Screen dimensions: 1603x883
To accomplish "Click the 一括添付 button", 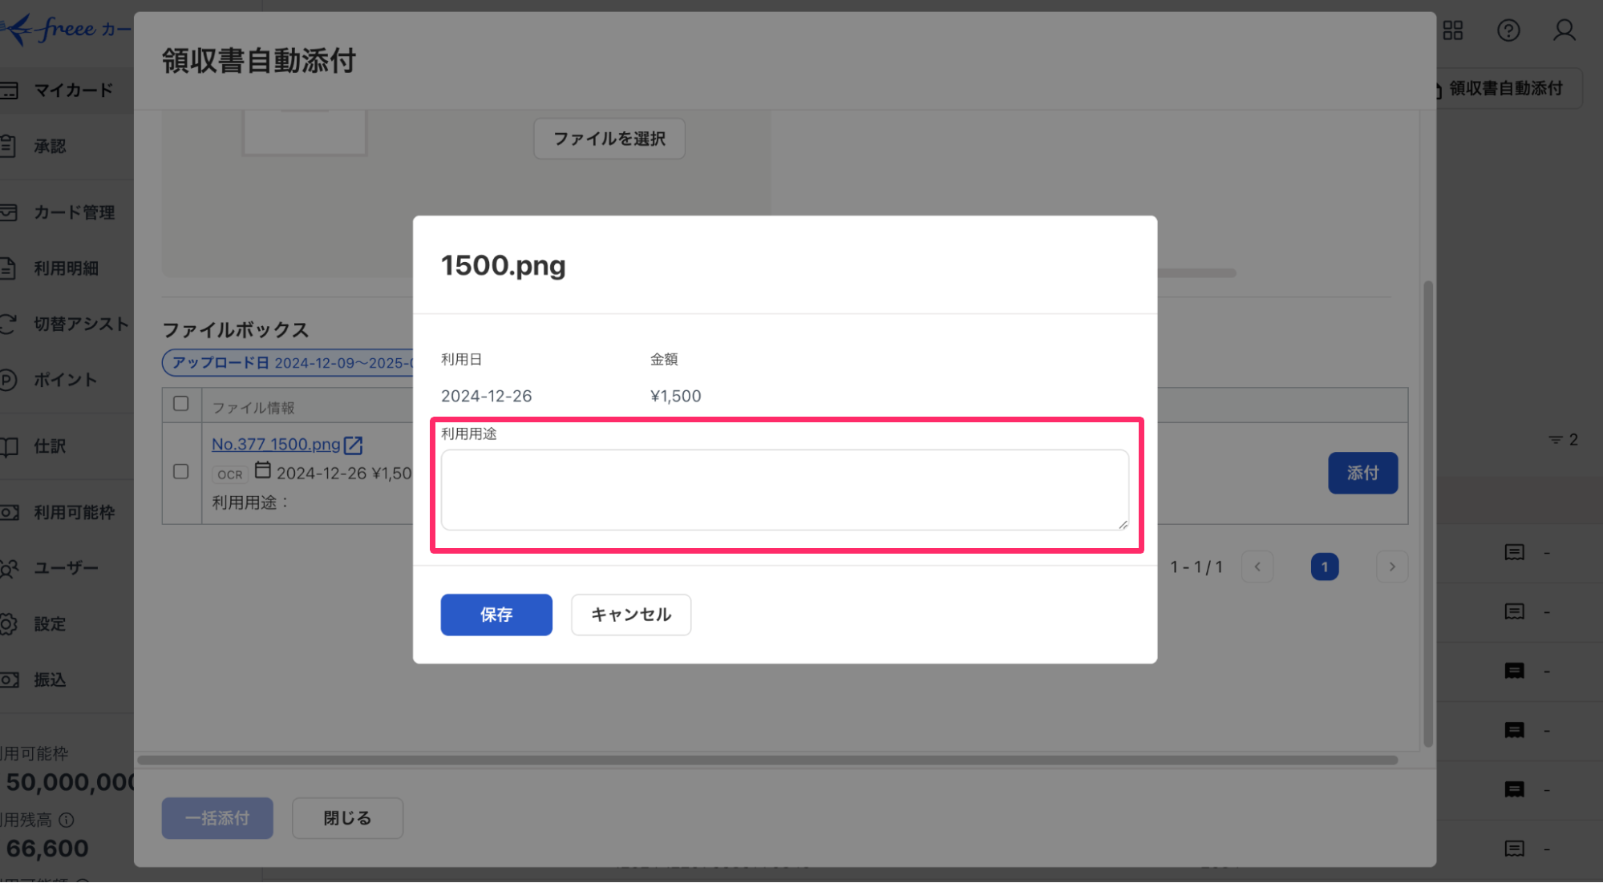I will (x=217, y=818).
